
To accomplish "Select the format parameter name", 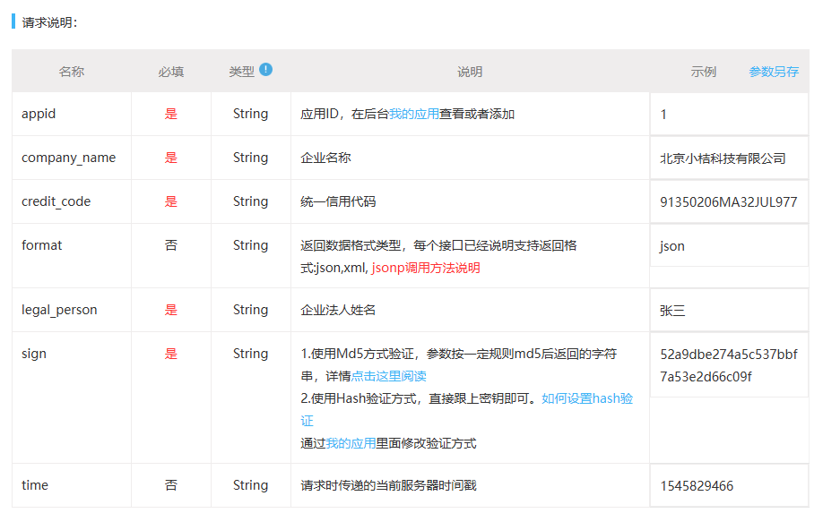I will pyautogui.click(x=41, y=245).
